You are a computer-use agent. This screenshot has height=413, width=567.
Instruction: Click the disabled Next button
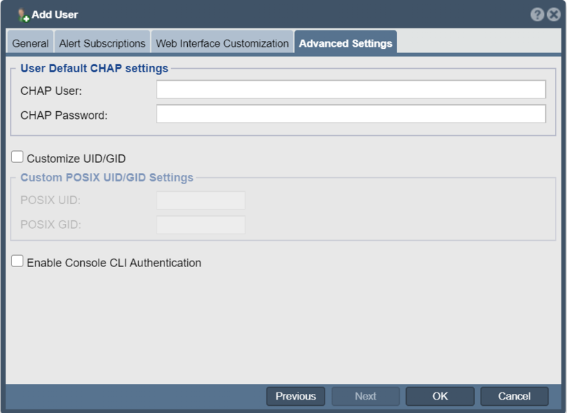point(366,397)
